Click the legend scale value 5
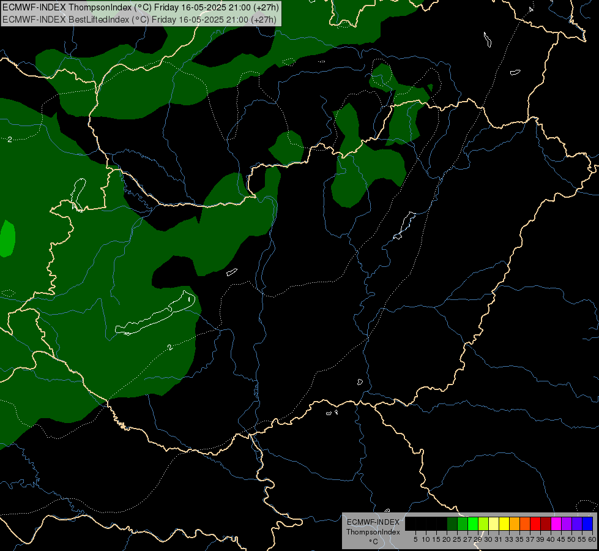This screenshot has width=599, height=551. [415, 539]
